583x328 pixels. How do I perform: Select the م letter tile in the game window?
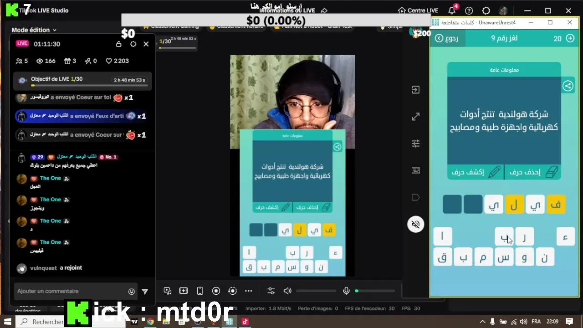[x=483, y=258]
